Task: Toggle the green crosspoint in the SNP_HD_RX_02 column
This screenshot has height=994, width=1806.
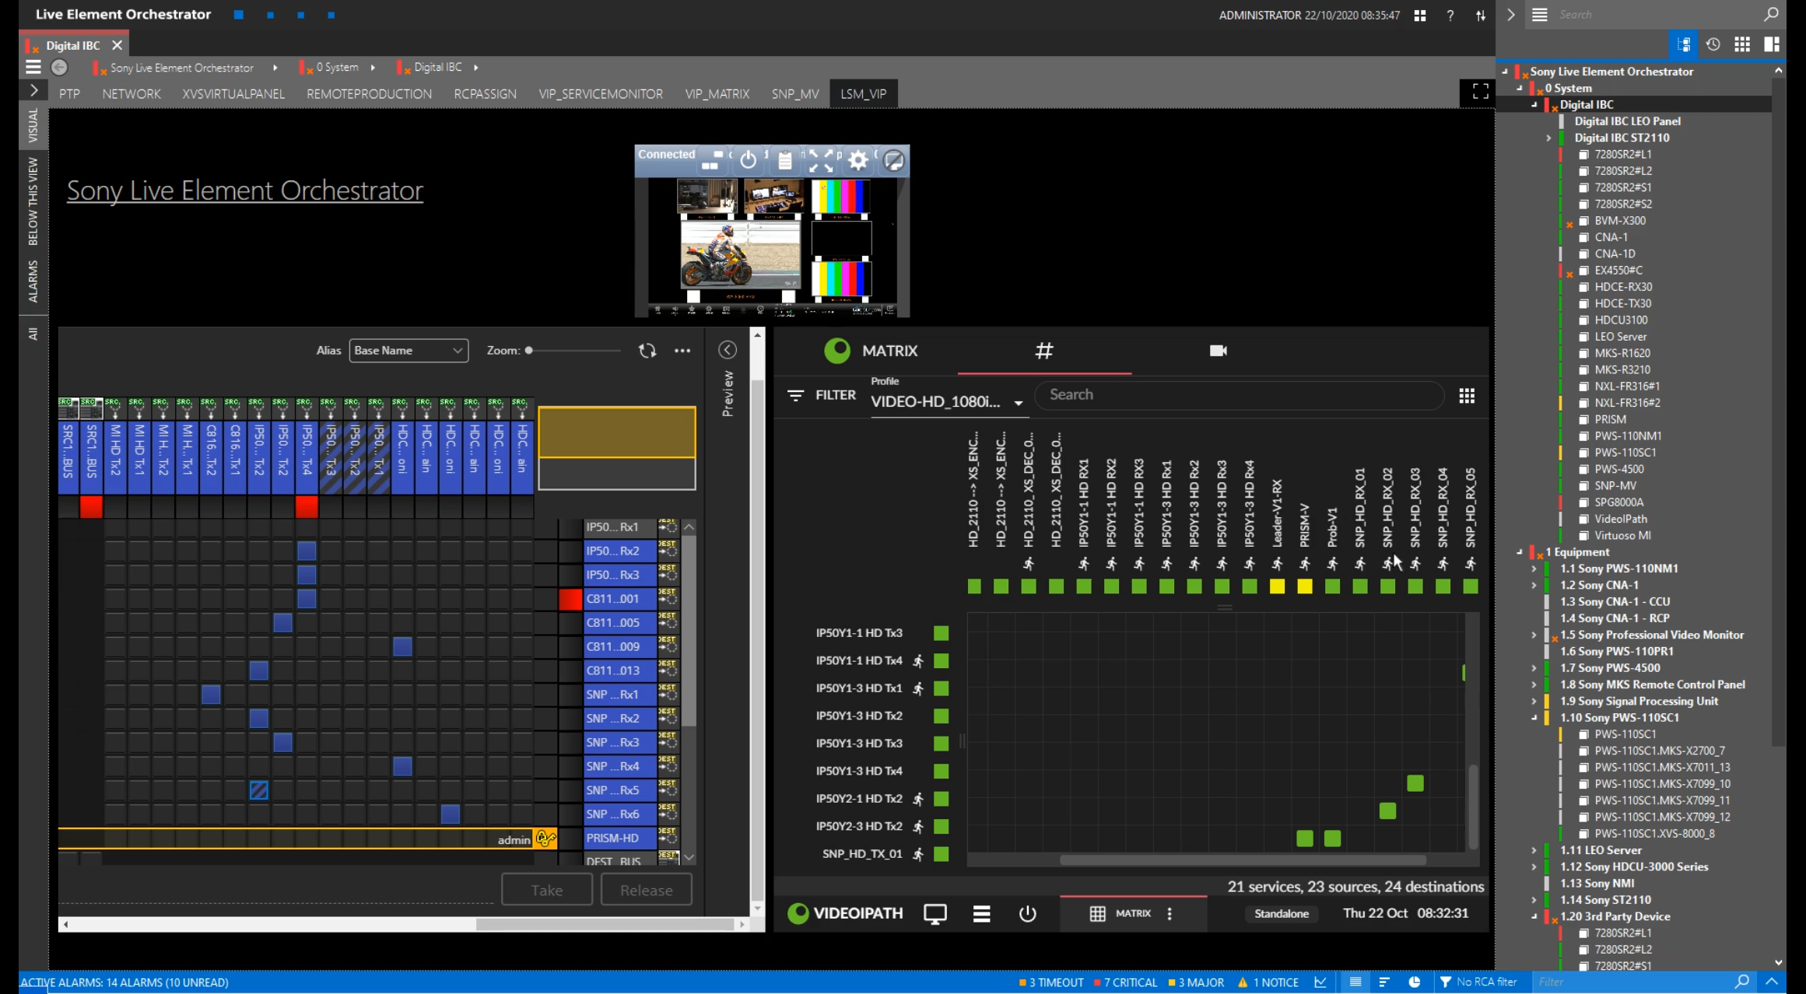Action: (1387, 811)
